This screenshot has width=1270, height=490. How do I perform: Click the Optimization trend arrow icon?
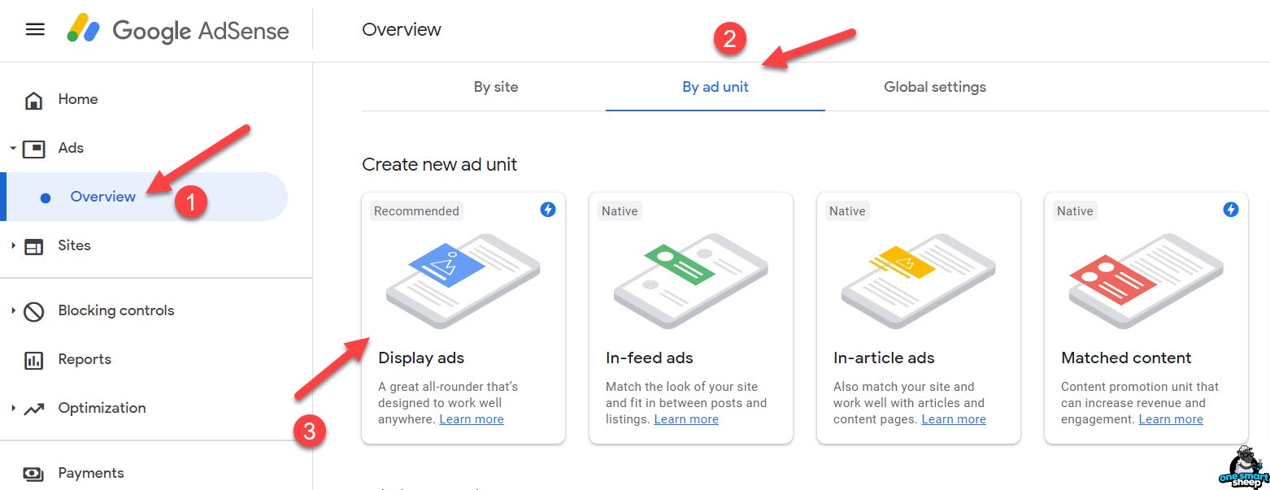click(34, 409)
